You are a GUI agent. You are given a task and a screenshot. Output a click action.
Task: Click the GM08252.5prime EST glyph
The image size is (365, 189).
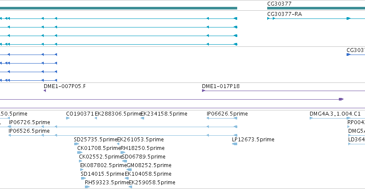pos(129,170)
